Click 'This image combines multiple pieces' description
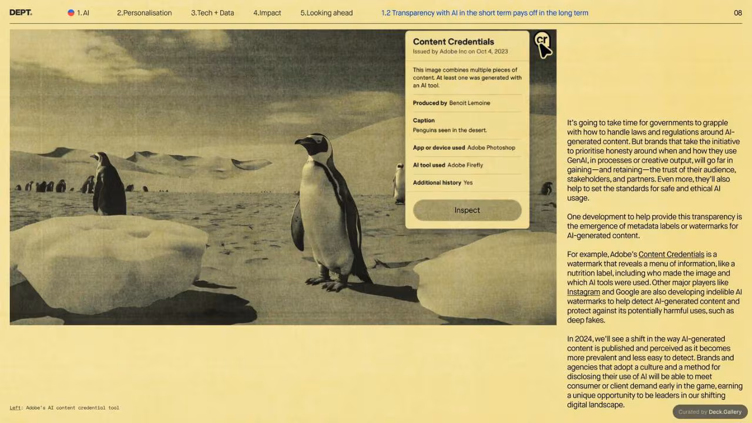This screenshot has width=752, height=423. click(x=467, y=78)
